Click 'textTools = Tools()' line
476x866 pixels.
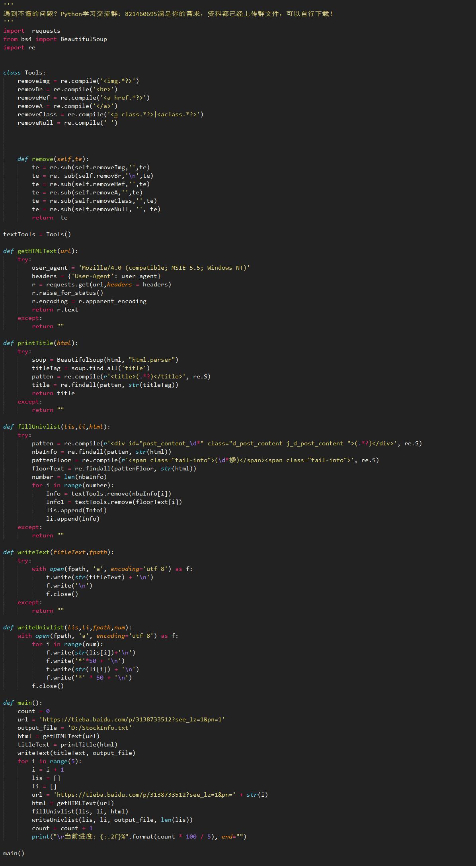tap(37, 234)
